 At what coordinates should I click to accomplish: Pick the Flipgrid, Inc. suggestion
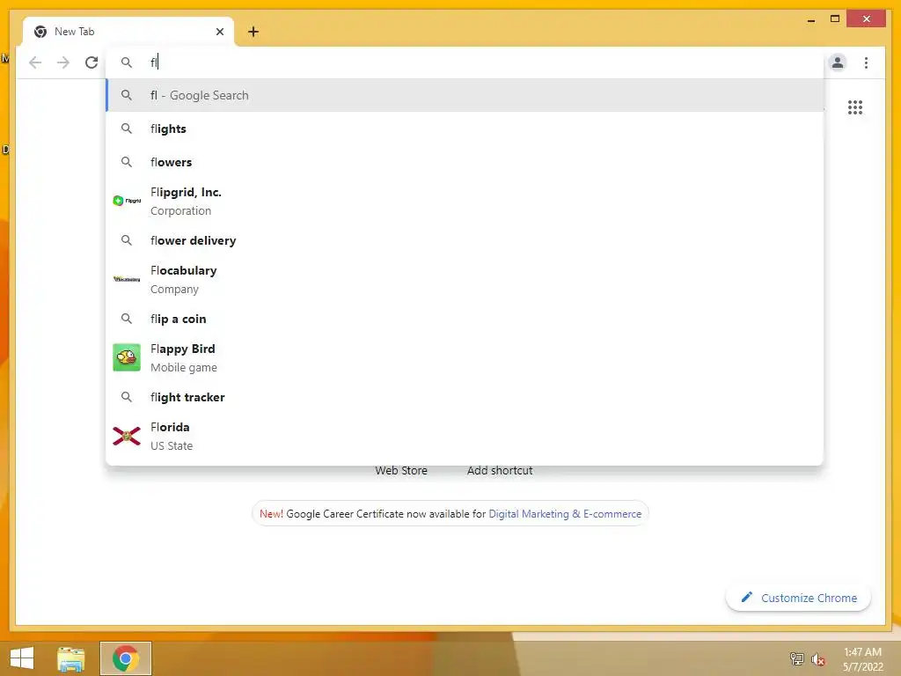(465, 202)
